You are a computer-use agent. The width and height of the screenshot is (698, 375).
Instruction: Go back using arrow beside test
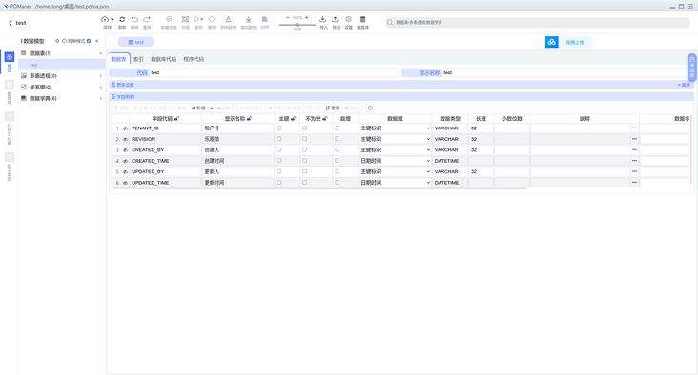(10, 23)
